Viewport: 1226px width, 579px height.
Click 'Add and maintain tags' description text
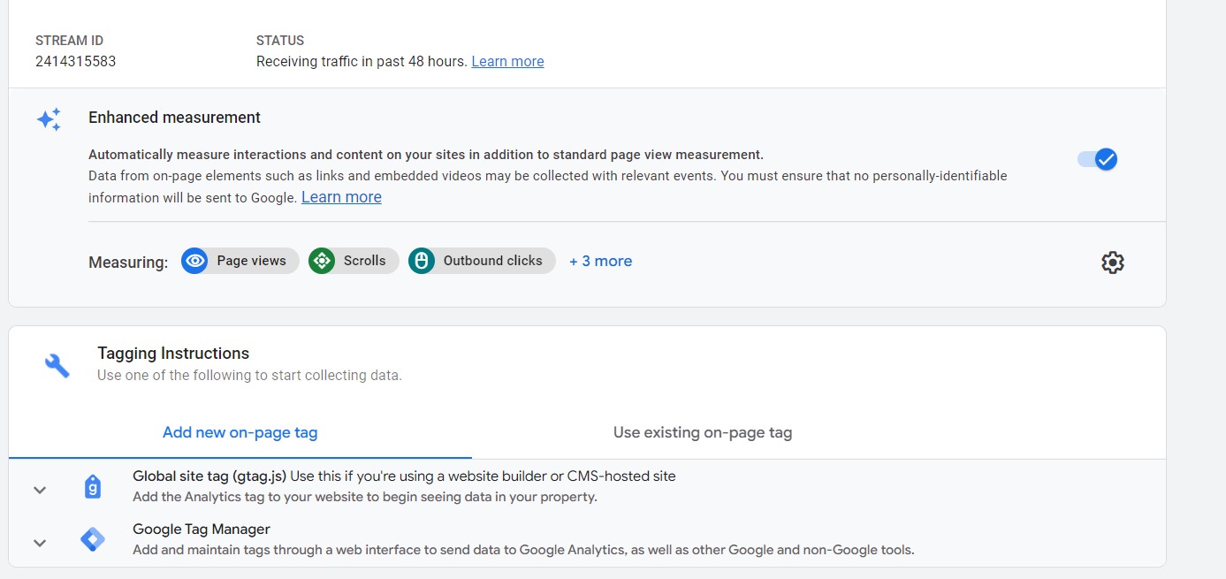(x=523, y=550)
